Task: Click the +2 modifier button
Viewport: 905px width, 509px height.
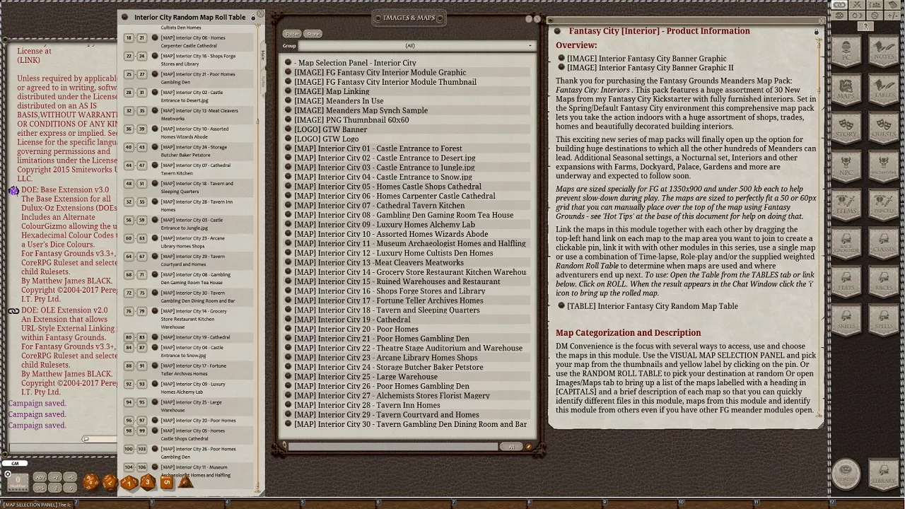Action: pos(55,477)
